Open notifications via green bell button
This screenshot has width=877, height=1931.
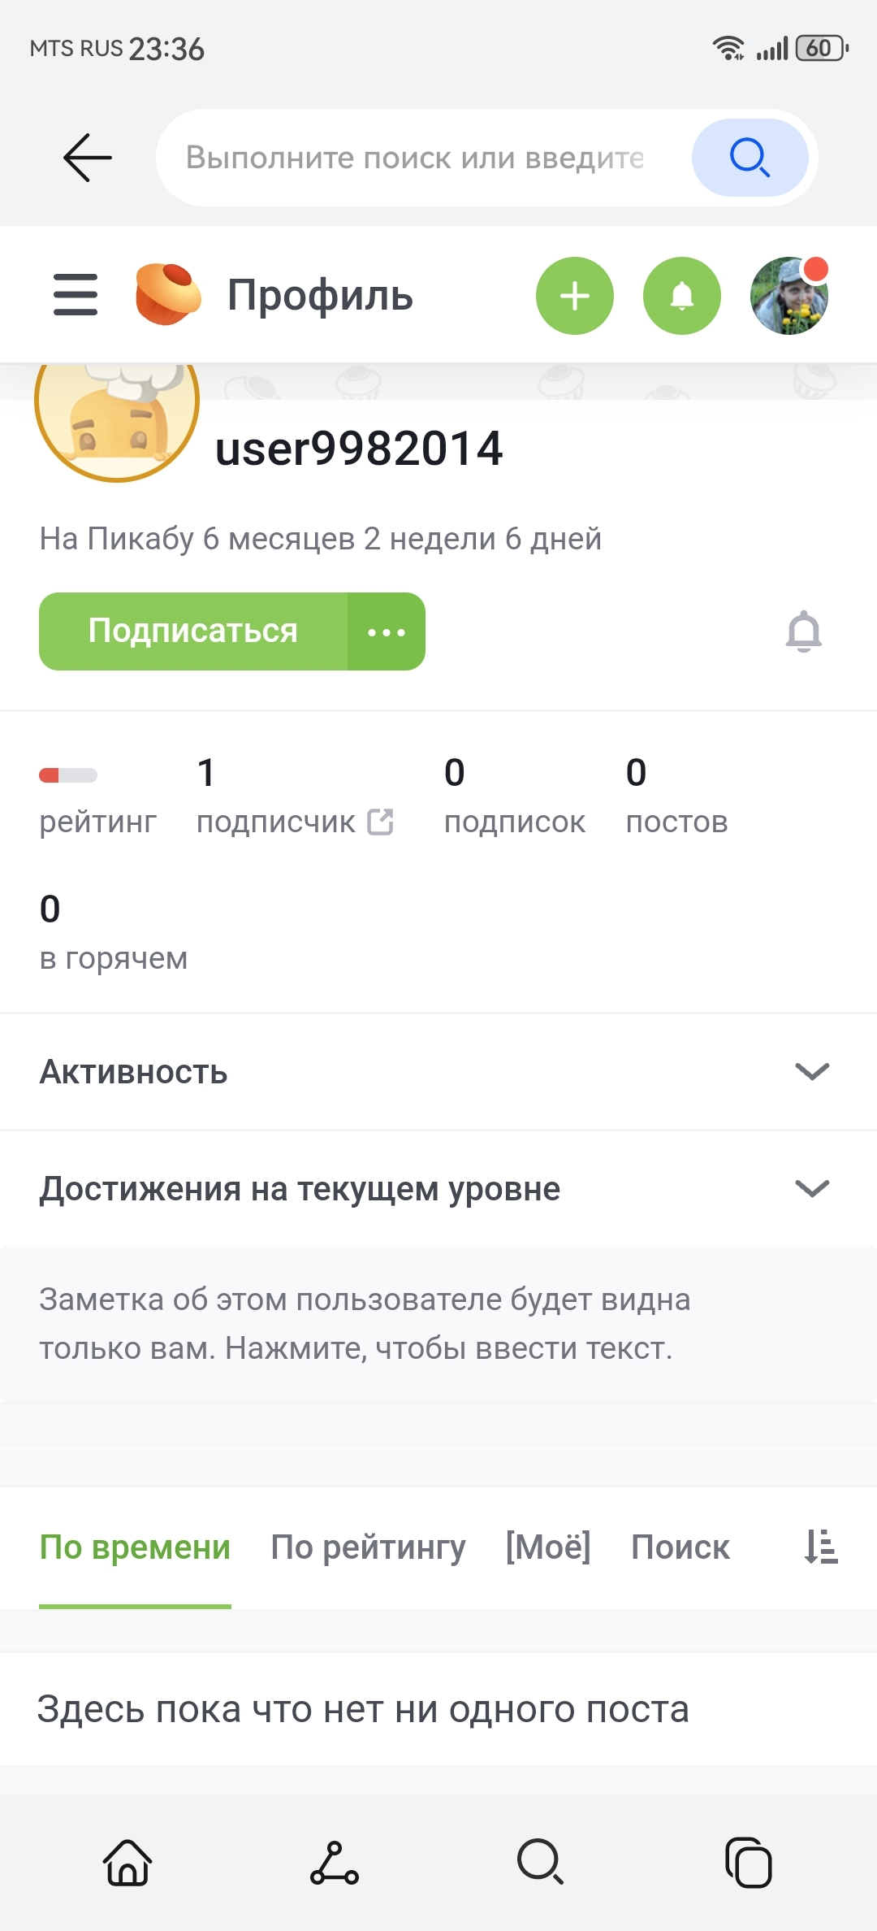[681, 296]
